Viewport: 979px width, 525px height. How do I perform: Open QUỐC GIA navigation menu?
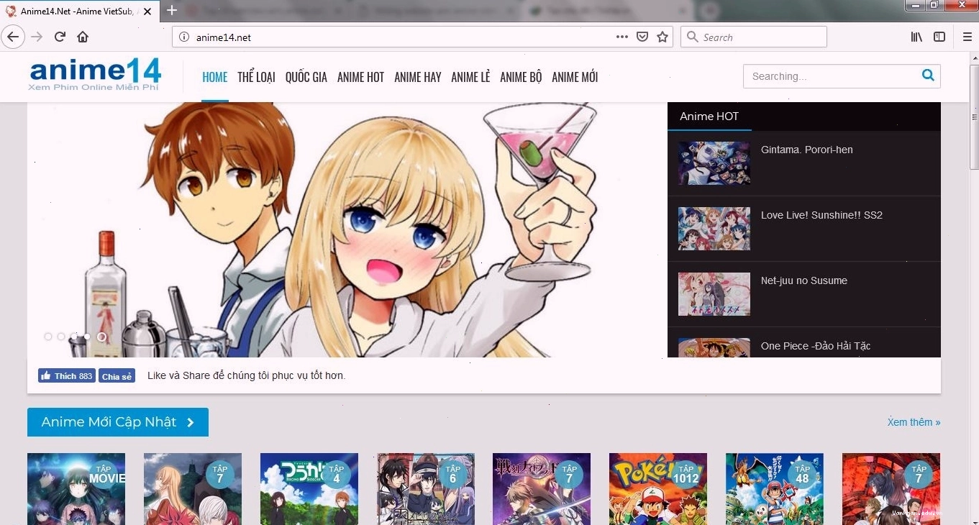pos(306,77)
